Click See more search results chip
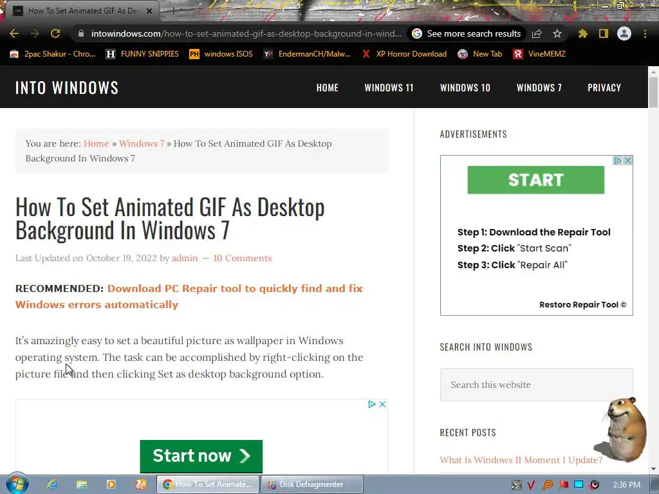Viewport: 659px width, 494px height. pyautogui.click(x=467, y=33)
